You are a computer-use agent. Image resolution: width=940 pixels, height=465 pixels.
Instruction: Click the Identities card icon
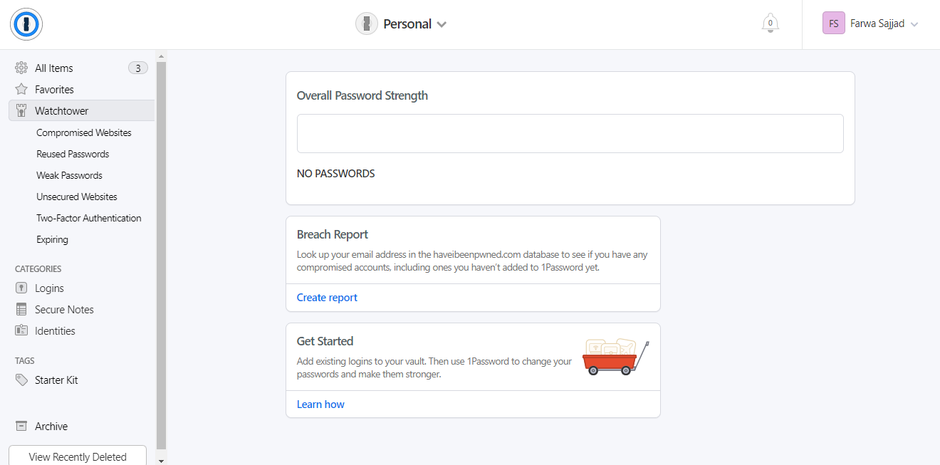point(21,331)
